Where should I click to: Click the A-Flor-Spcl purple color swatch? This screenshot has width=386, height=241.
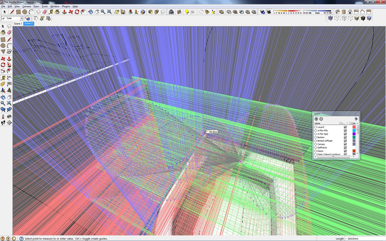[354, 134]
